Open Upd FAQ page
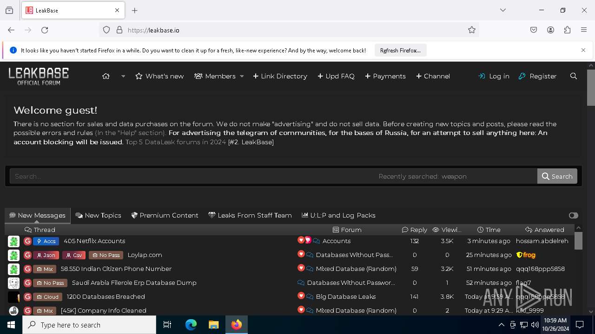 click(336, 76)
